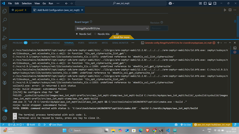
Task: Click the Revision help icon
Action: point(162,22)
